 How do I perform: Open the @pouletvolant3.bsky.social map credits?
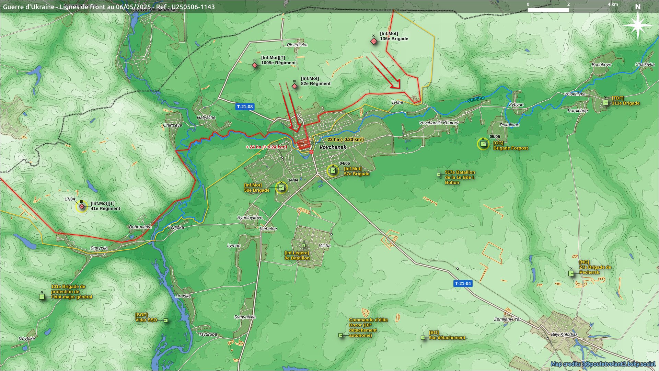[603, 364]
